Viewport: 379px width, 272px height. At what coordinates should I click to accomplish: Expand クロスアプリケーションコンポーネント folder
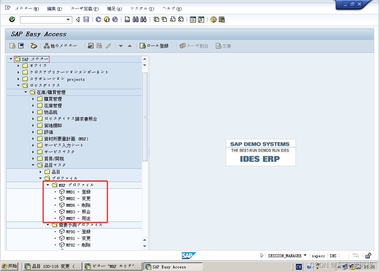tap(18, 72)
